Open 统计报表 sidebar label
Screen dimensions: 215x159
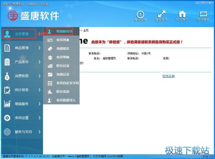pos(22,90)
